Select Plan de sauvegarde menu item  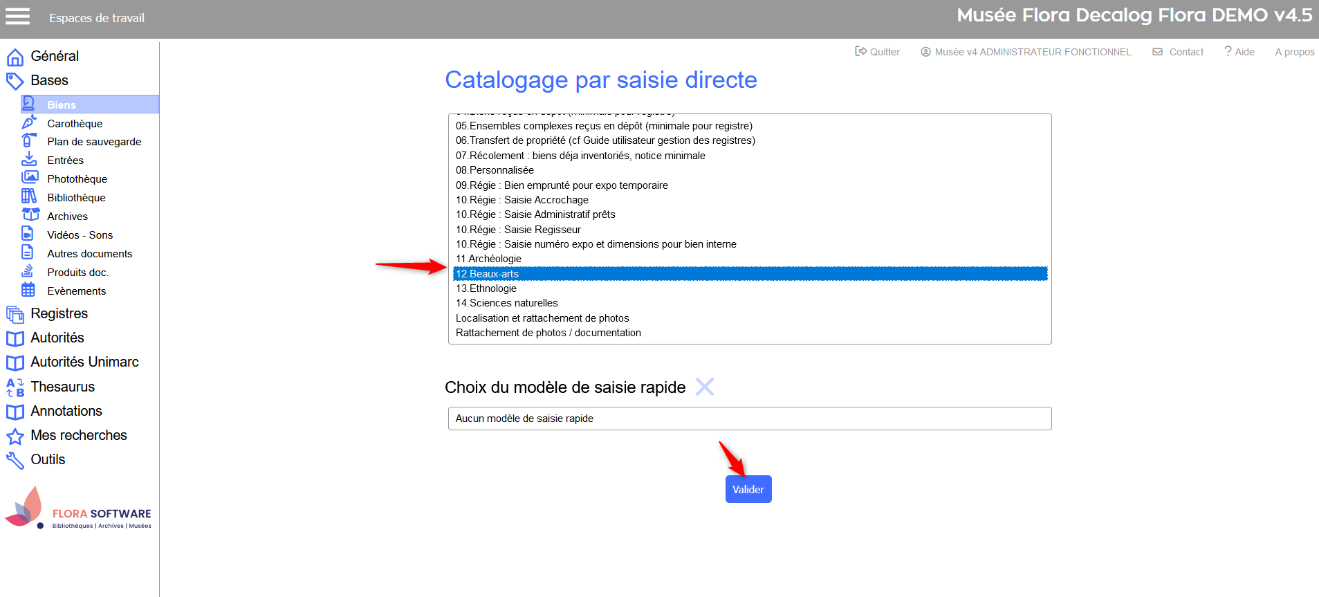coord(94,142)
